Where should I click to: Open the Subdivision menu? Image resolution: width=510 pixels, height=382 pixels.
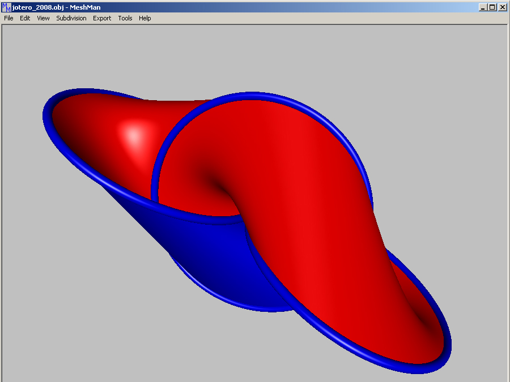71,18
